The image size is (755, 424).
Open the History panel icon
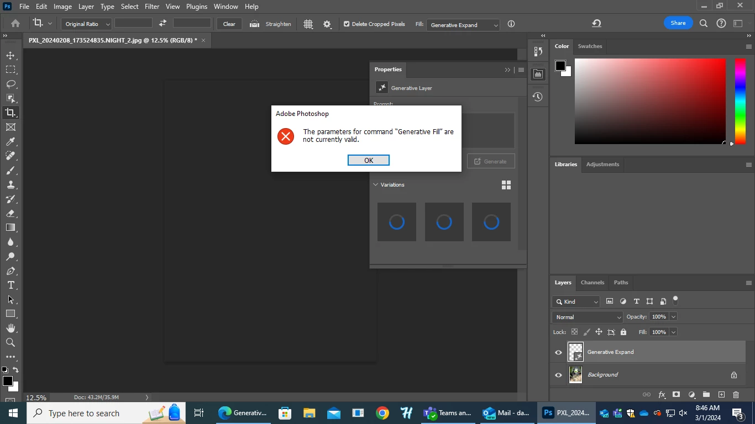point(538,97)
